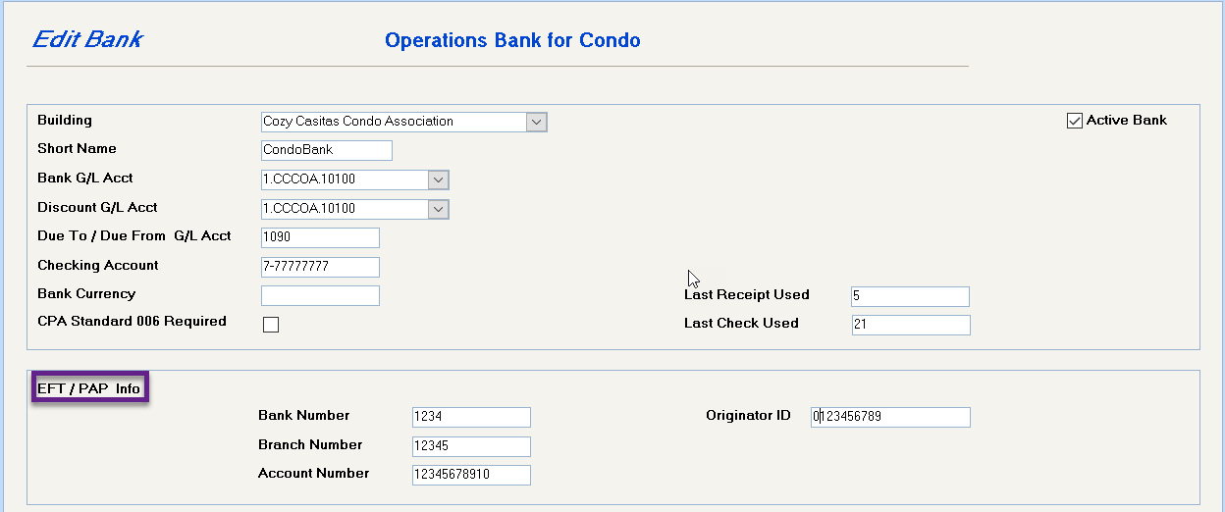This screenshot has width=1225, height=512.
Task: Click the Account Number field
Action: pyautogui.click(x=471, y=475)
